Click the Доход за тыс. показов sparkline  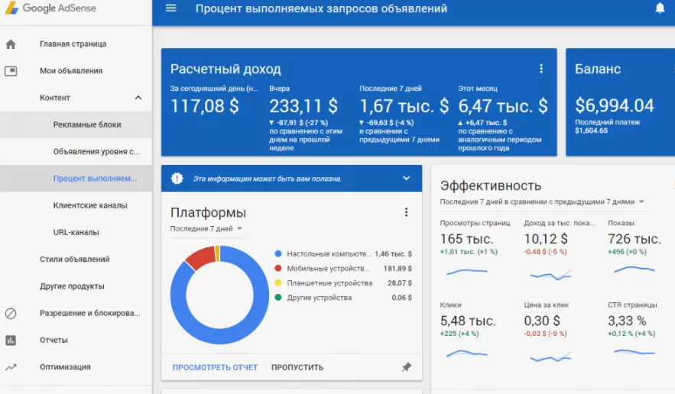(x=550, y=275)
